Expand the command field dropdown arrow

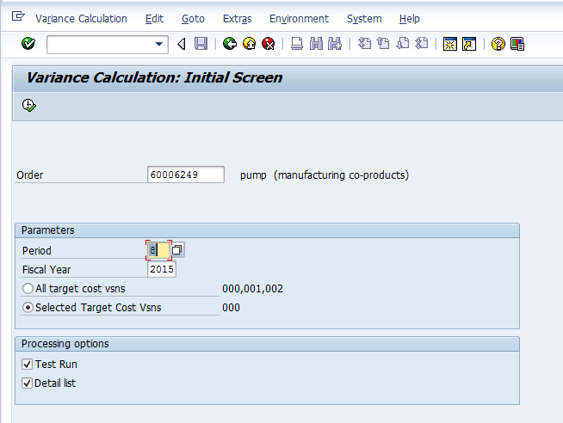[x=159, y=44]
